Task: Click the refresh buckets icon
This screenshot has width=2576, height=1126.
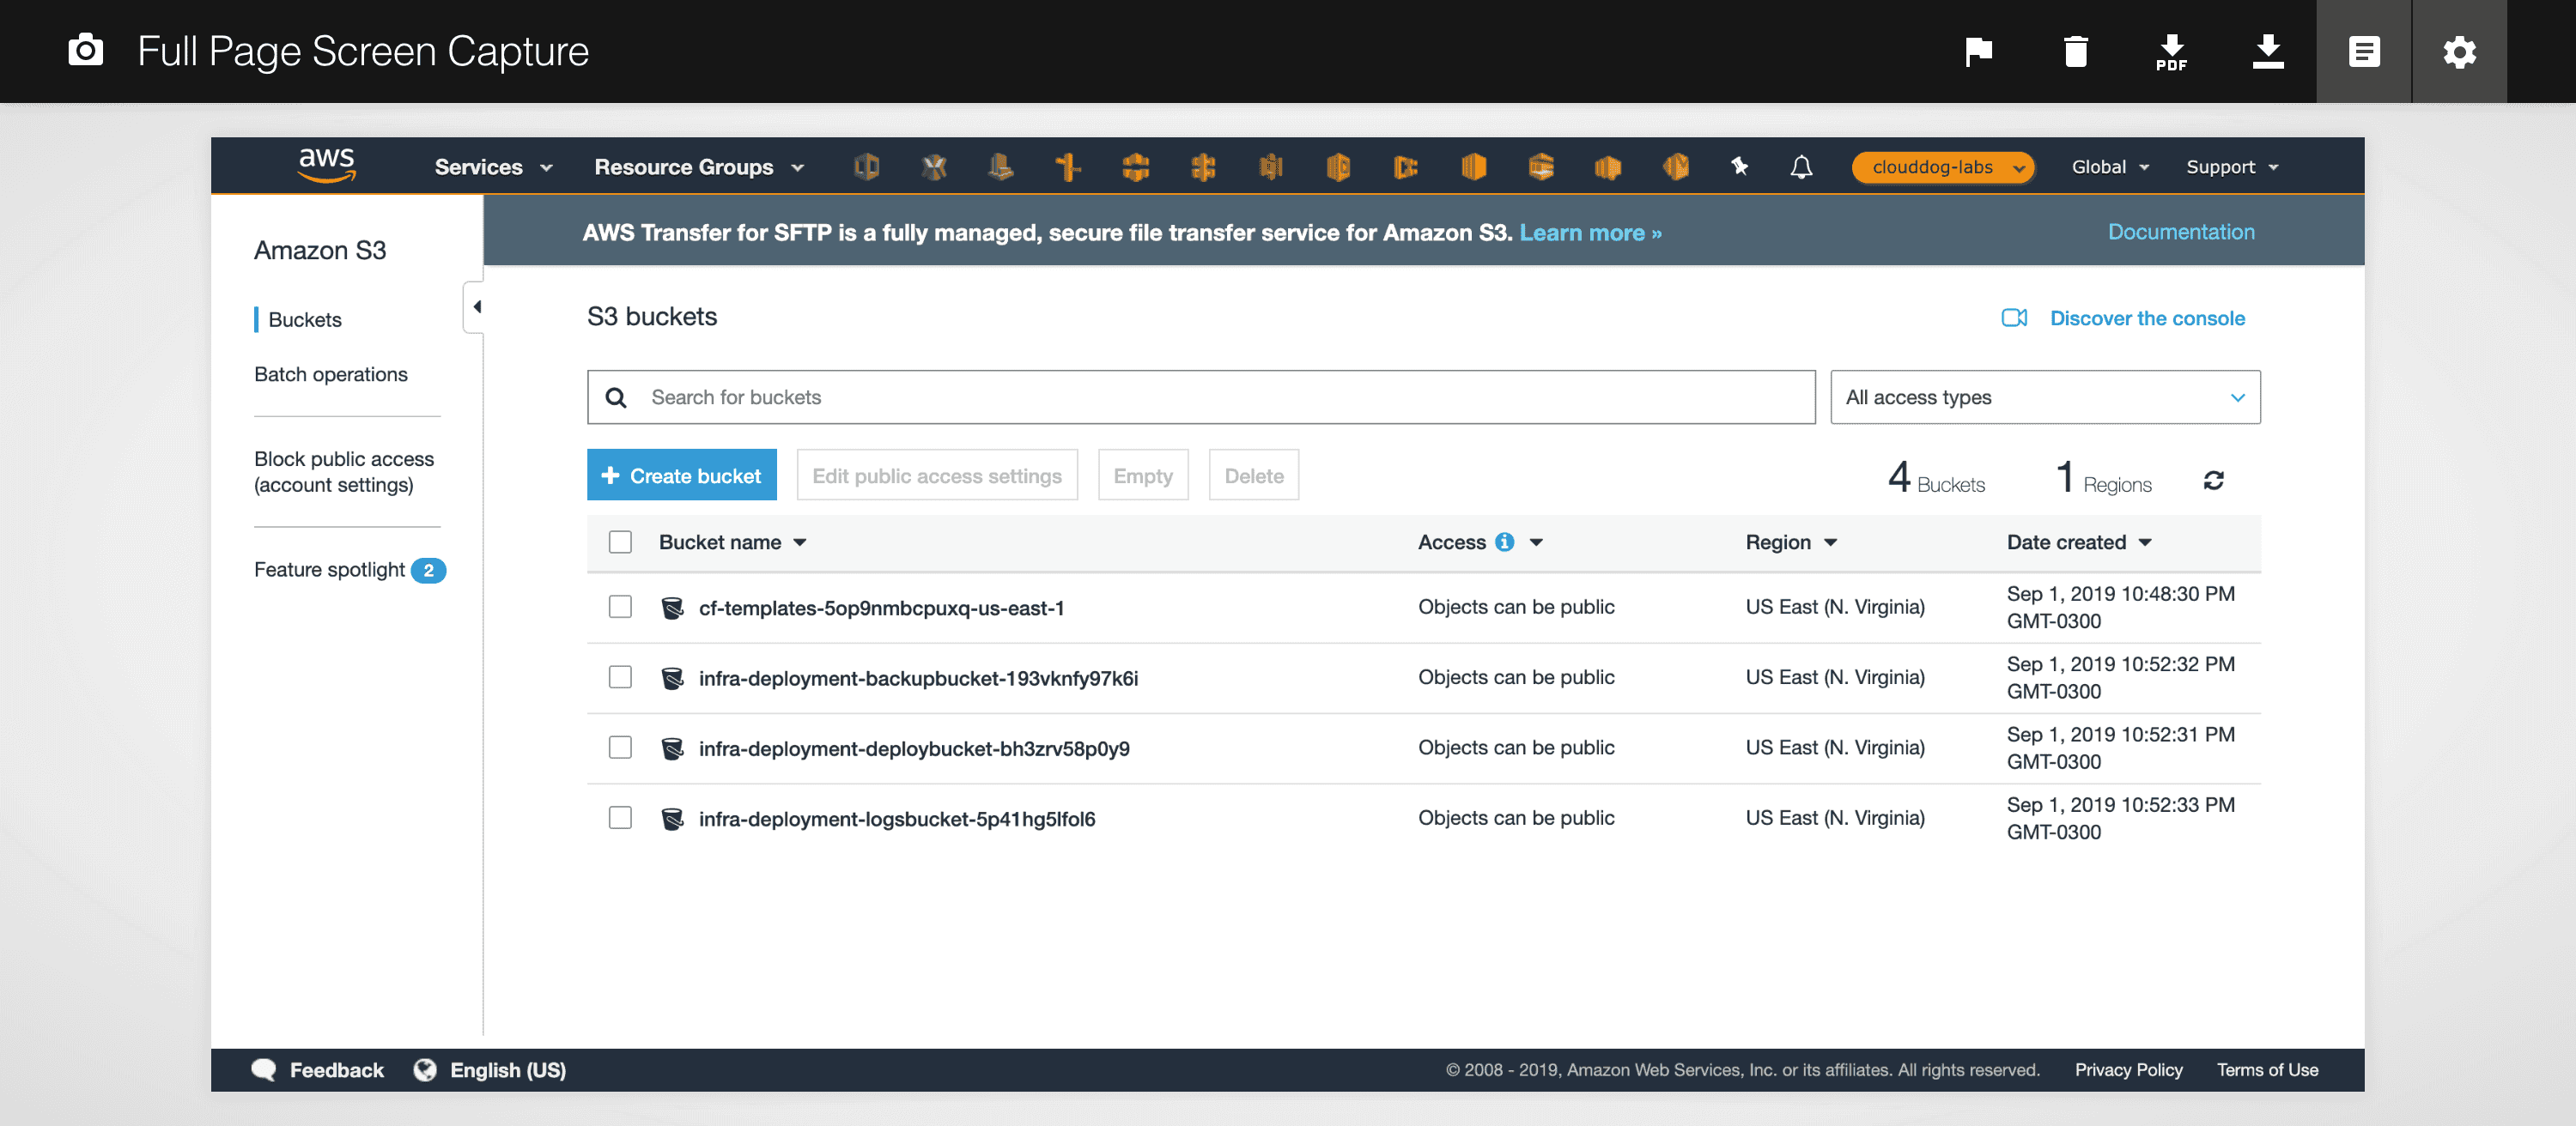Action: click(x=2213, y=481)
